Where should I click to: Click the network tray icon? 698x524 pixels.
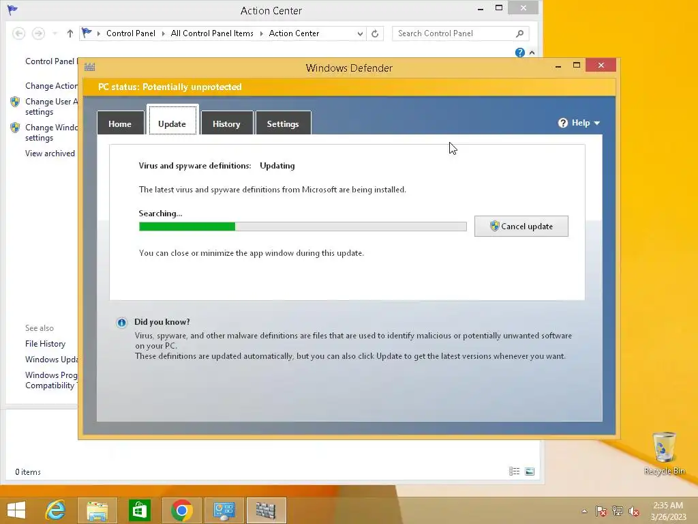coord(618,511)
